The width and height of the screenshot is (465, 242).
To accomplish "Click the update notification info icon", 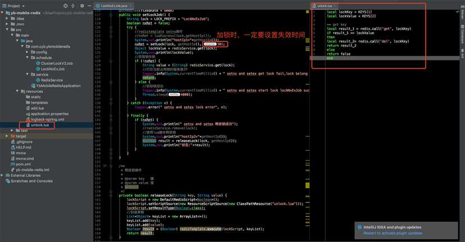I will (359, 227).
